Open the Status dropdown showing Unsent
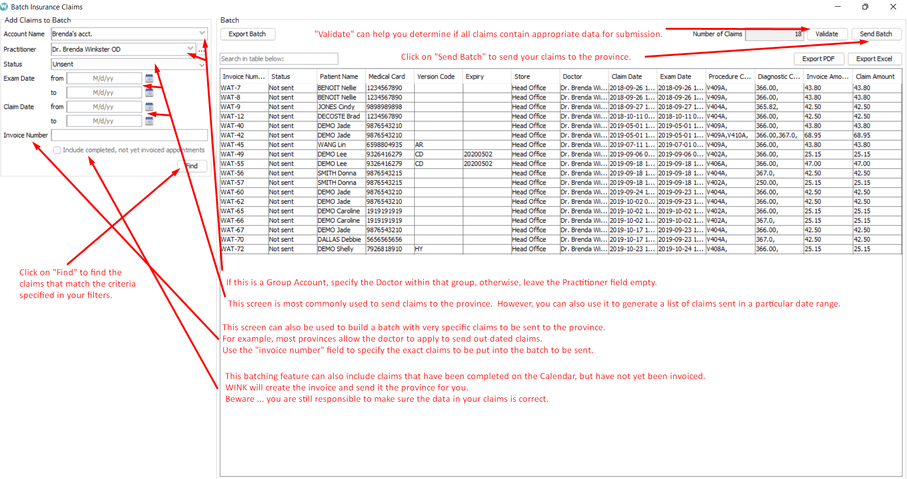Screen dimensions: 908x479 pyautogui.click(x=202, y=64)
